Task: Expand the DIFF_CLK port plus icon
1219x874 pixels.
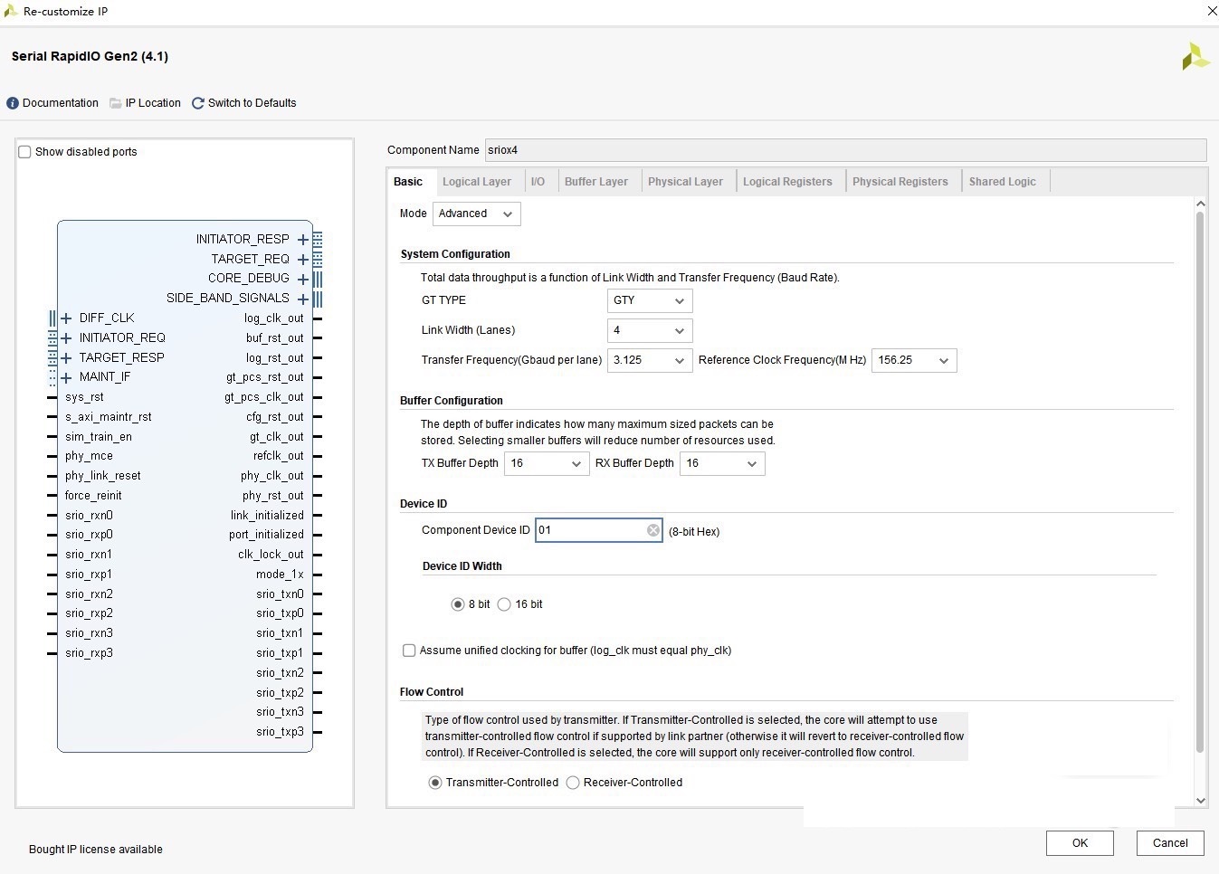Action: click(66, 318)
